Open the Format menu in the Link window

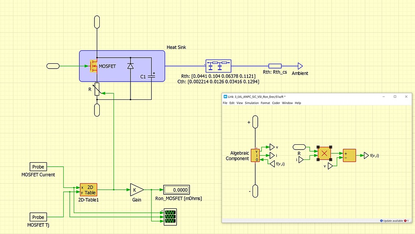point(264,103)
